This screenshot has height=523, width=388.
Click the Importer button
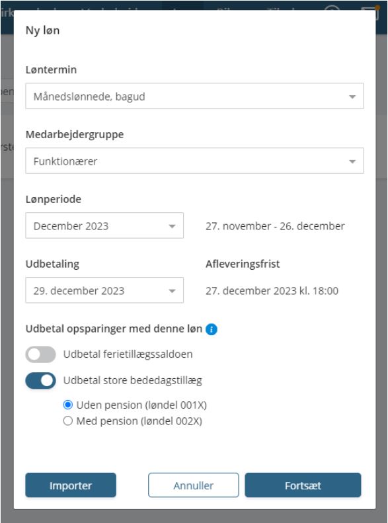[71, 485]
